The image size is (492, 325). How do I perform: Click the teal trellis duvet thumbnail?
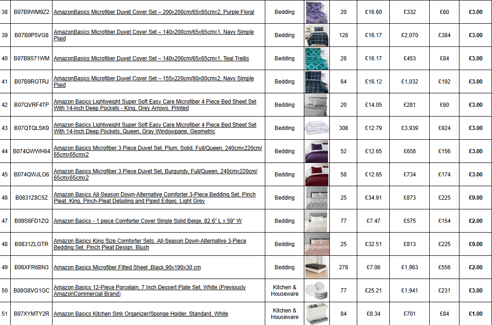click(x=316, y=58)
